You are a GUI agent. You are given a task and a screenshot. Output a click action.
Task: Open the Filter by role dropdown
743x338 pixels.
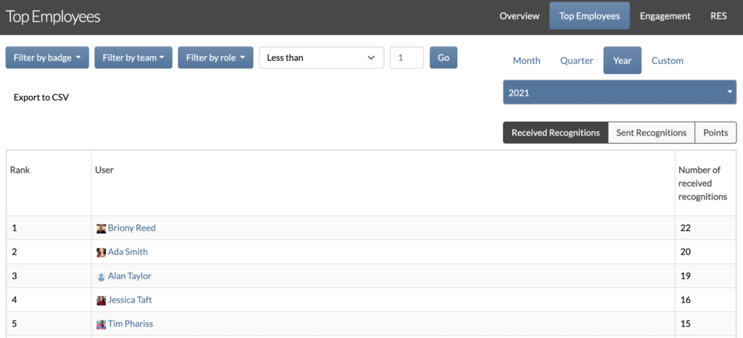[215, 58]
